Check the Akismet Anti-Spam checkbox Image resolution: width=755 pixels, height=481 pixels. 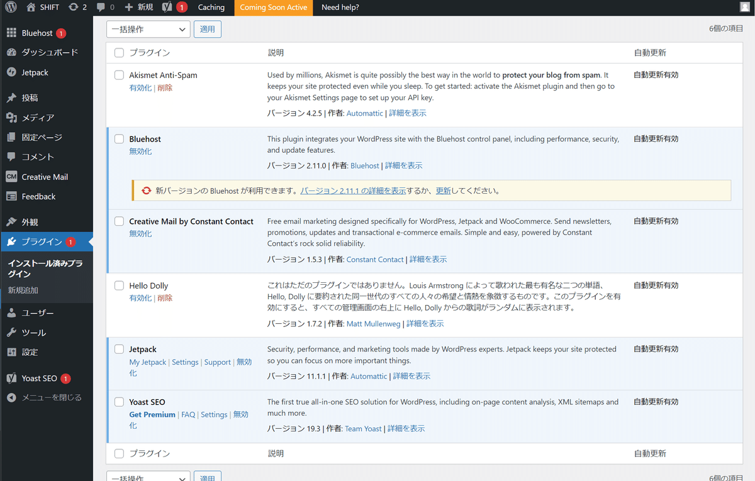(119, 75)
